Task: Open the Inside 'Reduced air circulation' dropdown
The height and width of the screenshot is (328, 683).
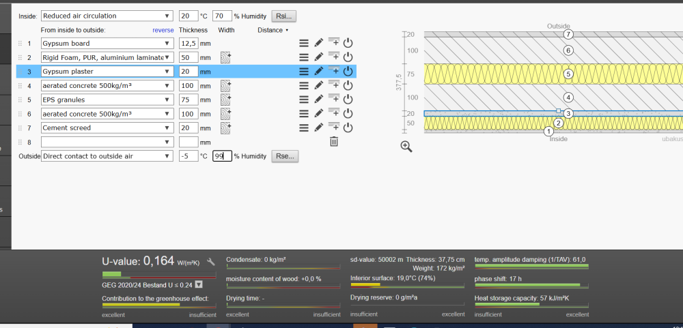Action: [x=107, y=16]
